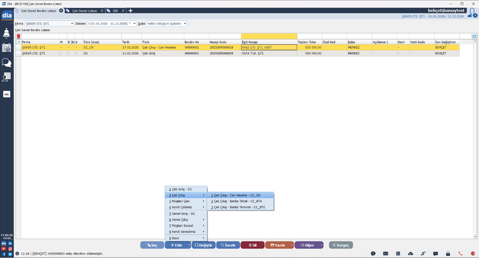Open the calendar icon in sidebar
This screenshot has width=479, height=258.
[7, 48]
